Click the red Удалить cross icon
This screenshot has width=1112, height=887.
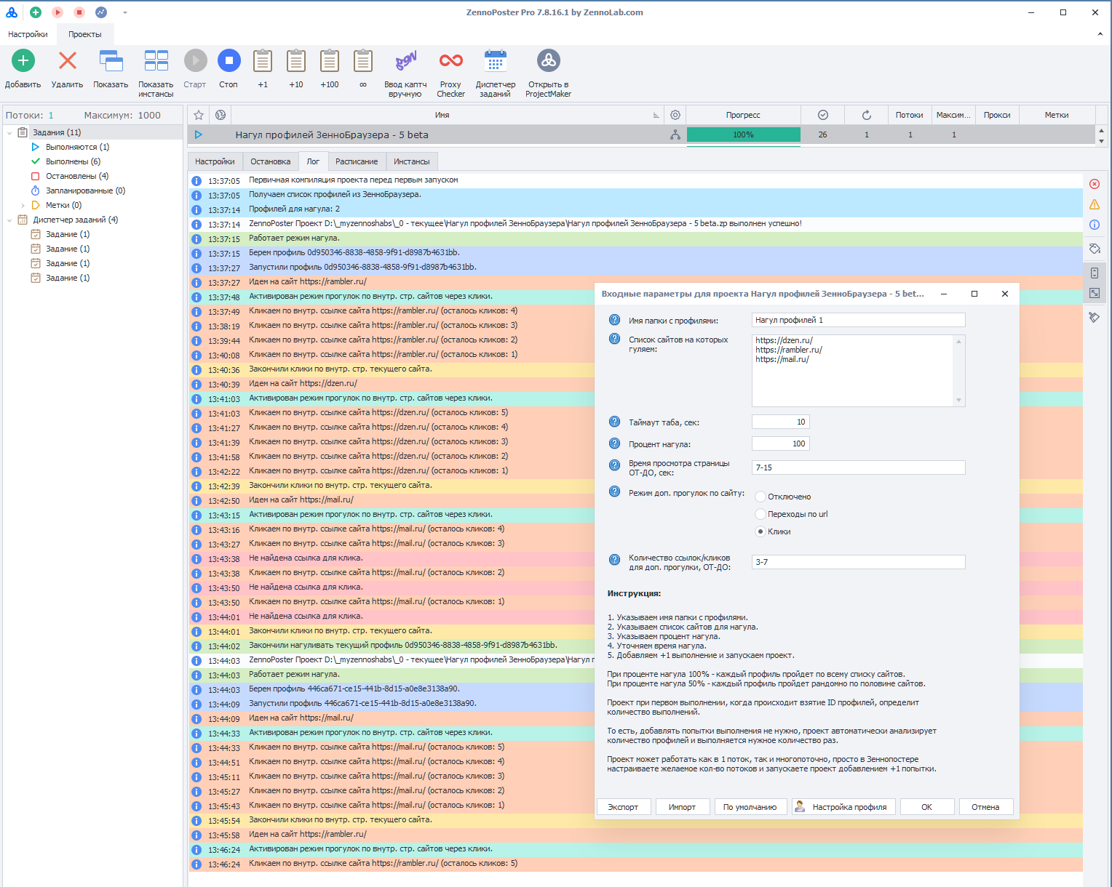68,61
